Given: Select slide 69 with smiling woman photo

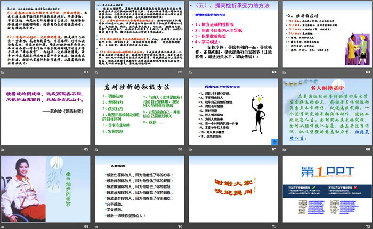Looking at the screenshot, I should 45,189.
